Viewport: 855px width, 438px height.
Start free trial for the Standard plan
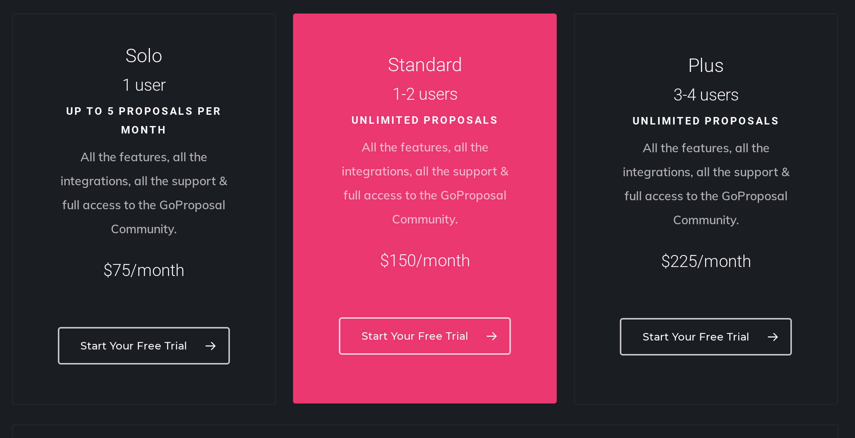point(424,336)
